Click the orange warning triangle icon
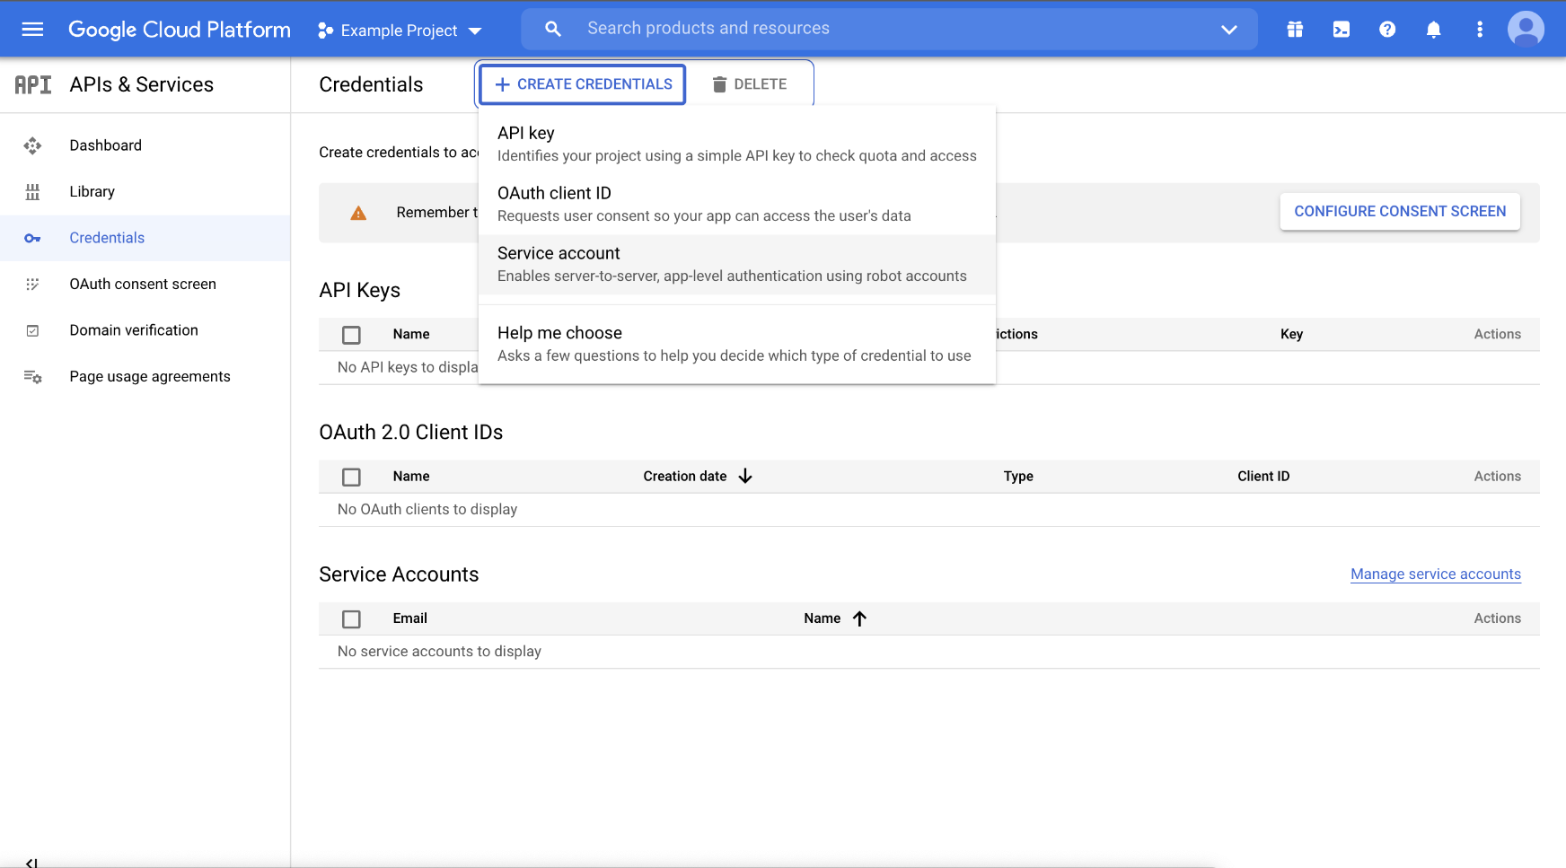Image resolution: width=1566 pixels, height=868 pixels. click(358, 213)
